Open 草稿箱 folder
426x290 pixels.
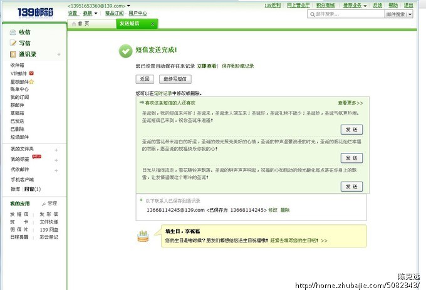point(18,113)
